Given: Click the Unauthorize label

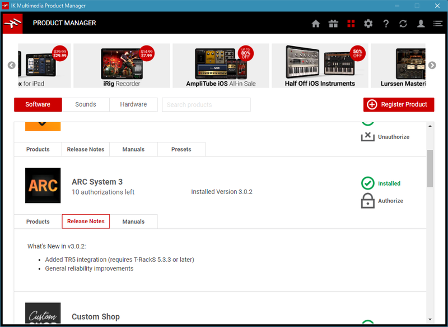Looking at the screenshot, I should (394, 137).
